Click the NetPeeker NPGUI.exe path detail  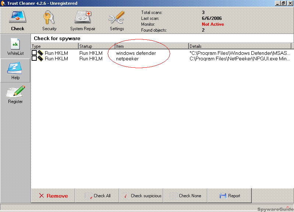click(240, 59)
